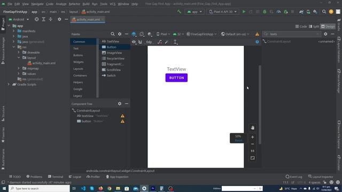Switch editor to Split view
The width and height of the screenshot is (342, 192).
314,26
